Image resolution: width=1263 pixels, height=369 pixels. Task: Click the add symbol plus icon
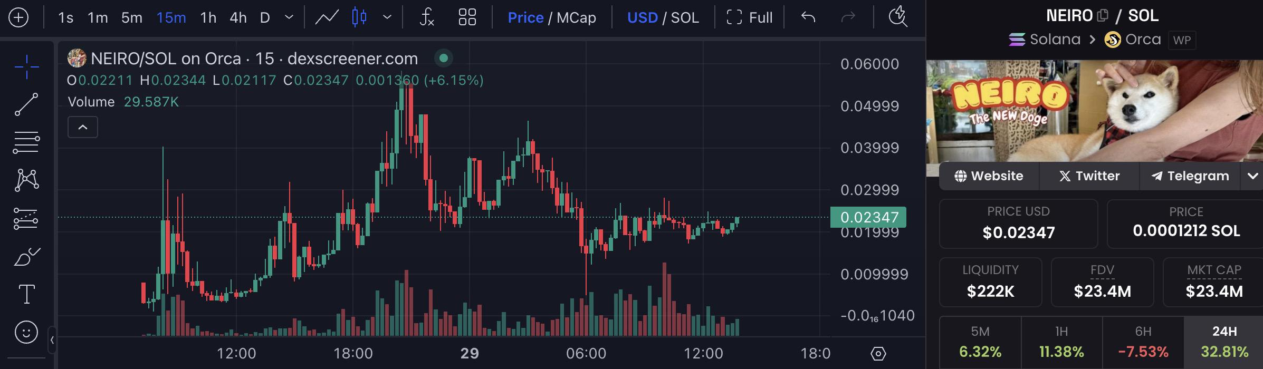[18, 17]
